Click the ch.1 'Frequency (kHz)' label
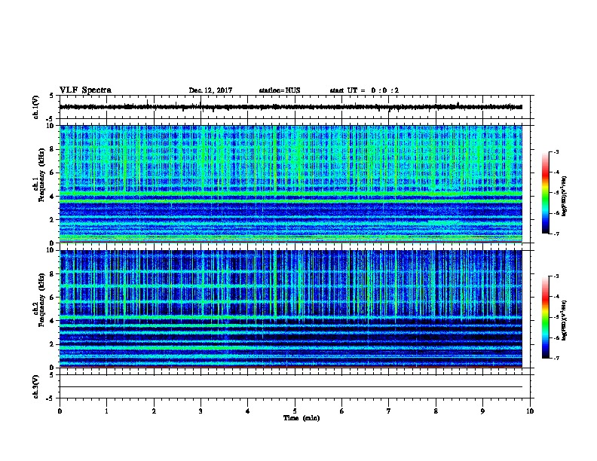The image size is (597, 461). pos(41,175)
